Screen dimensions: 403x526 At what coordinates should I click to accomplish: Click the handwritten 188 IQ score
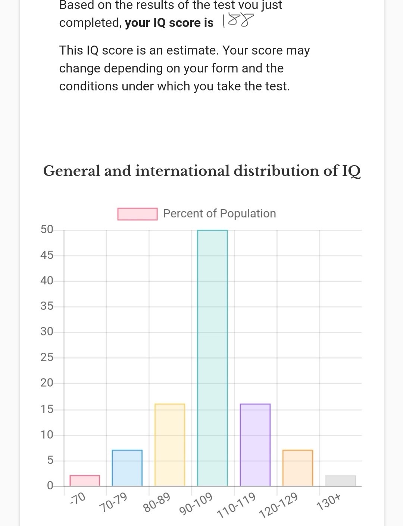click(238, 21)
